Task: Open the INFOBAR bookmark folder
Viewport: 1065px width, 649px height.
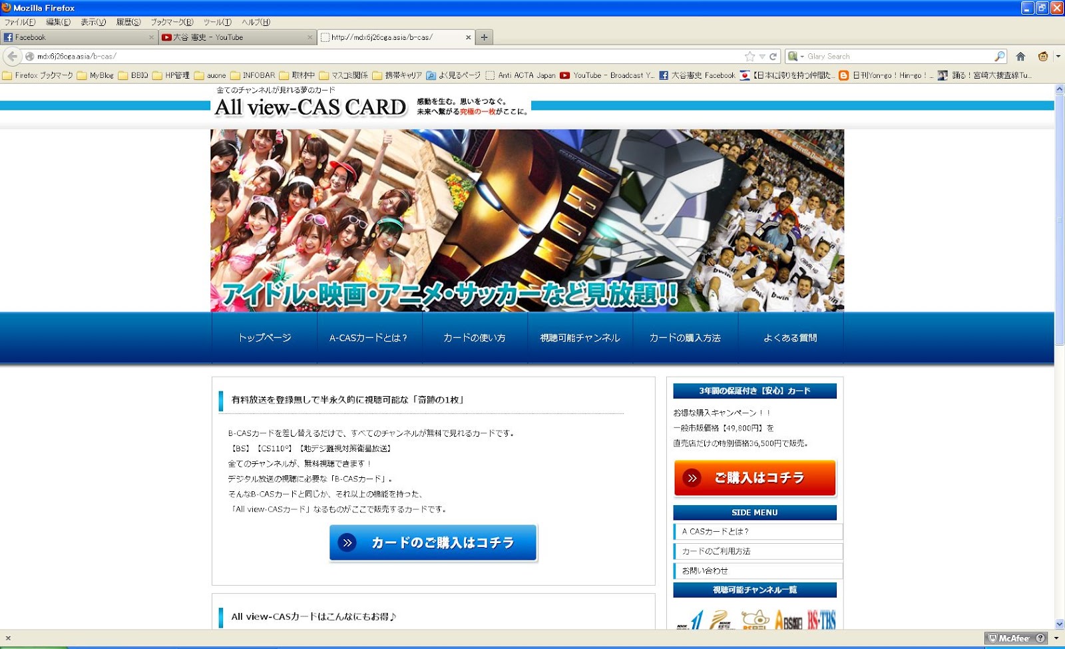Action: [252, 75]
